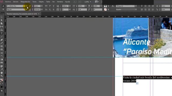Close the Revista Indesing document tab

click(x=39, y=14)
